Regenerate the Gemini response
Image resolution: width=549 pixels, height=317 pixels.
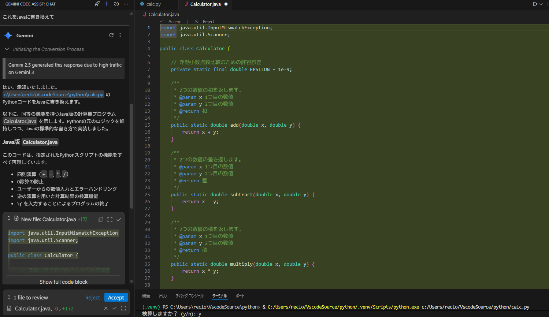point(111,35)
